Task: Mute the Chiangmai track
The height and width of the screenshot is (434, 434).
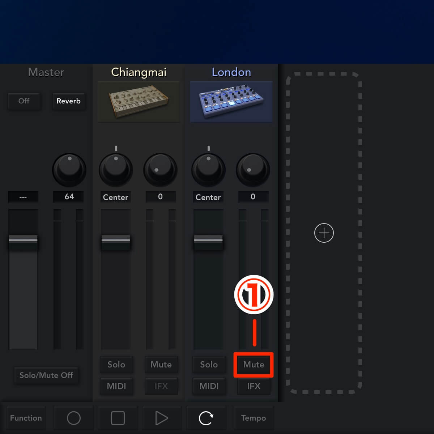Action: coord(161,365)
